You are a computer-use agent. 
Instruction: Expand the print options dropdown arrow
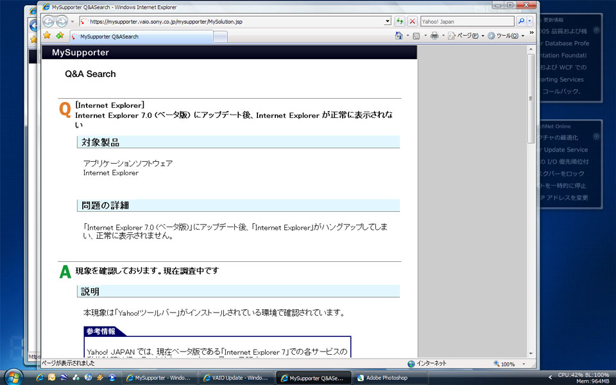(443, 36)
